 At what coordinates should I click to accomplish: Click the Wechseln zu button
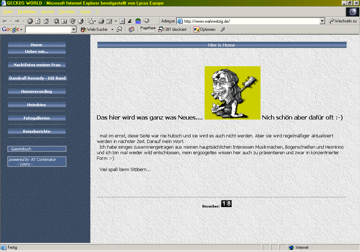343,21
